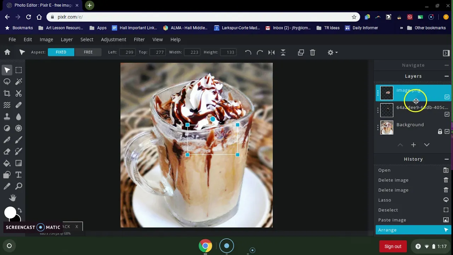Pick the Zoom magnifier tool
This screenshot has height=255, width=453.
19,186
